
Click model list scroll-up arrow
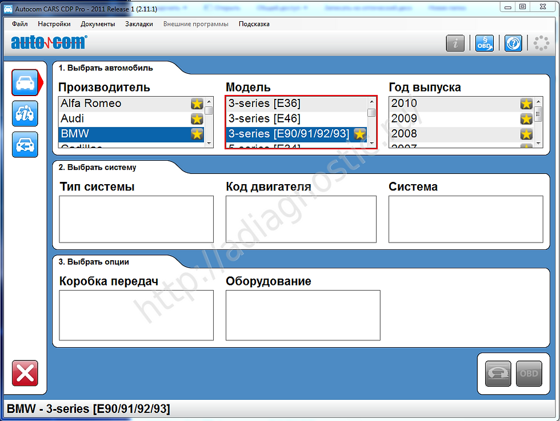coord(372,102)
